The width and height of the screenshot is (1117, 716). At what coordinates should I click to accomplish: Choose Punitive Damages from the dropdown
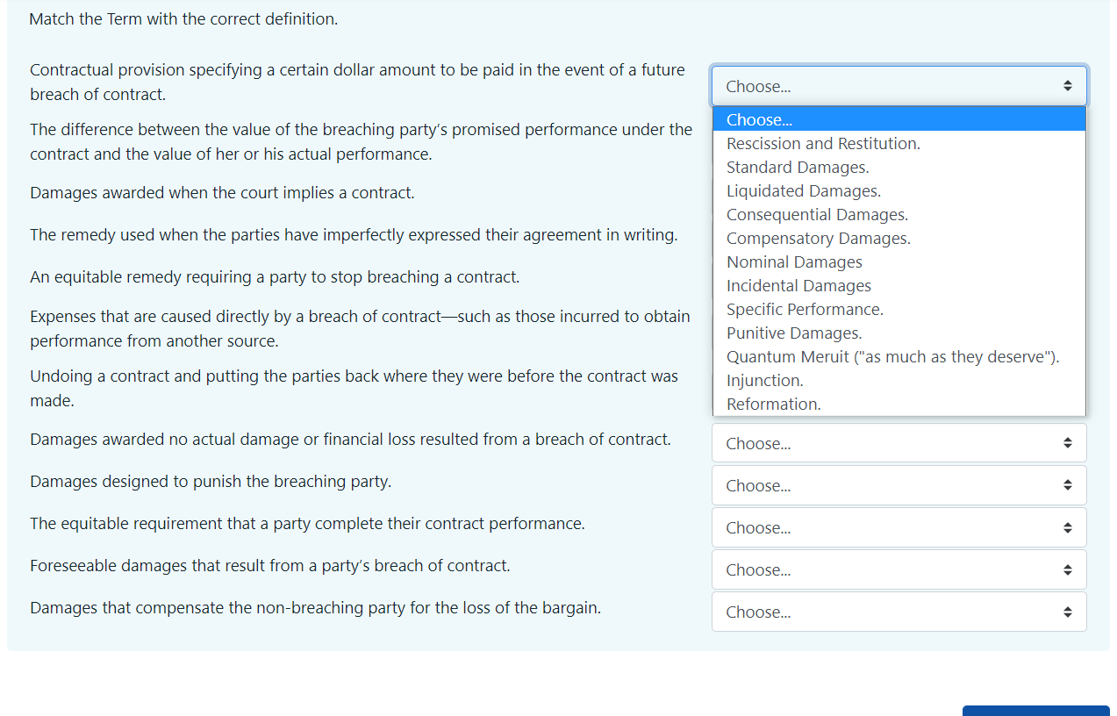794,333
